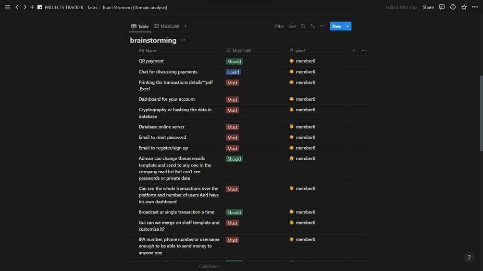Viewport: 483px width, 271px height.
Task: Select the Table view tab
Action: pyautogui.click(x=140, y=26)
